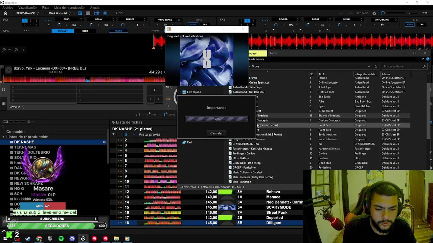Click the Importando progress bar

click(x=216, y=119)
